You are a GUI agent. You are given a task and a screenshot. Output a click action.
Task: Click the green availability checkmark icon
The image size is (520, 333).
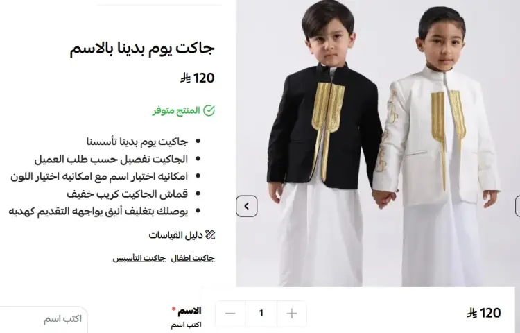coord(209,110)
